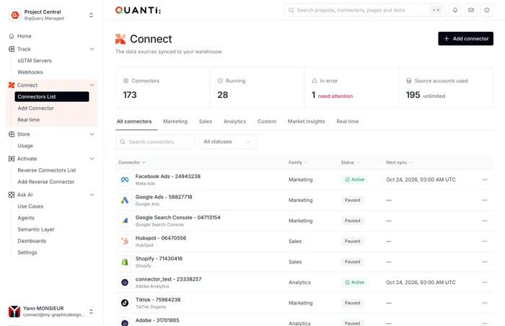Viewport: 505px width, 326px height.
Task: Switch to the Real time tab
Action: 348,121
